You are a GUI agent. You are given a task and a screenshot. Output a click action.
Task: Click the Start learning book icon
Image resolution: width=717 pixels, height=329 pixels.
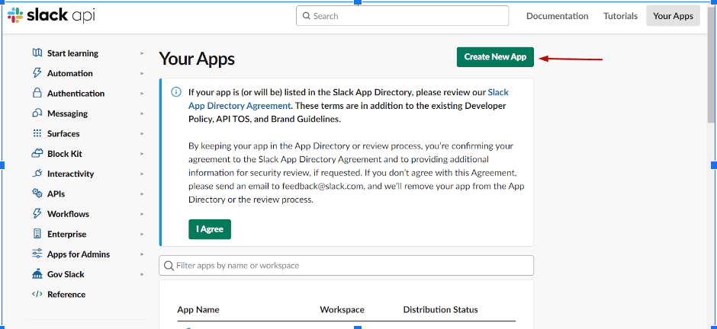point(37,53)
